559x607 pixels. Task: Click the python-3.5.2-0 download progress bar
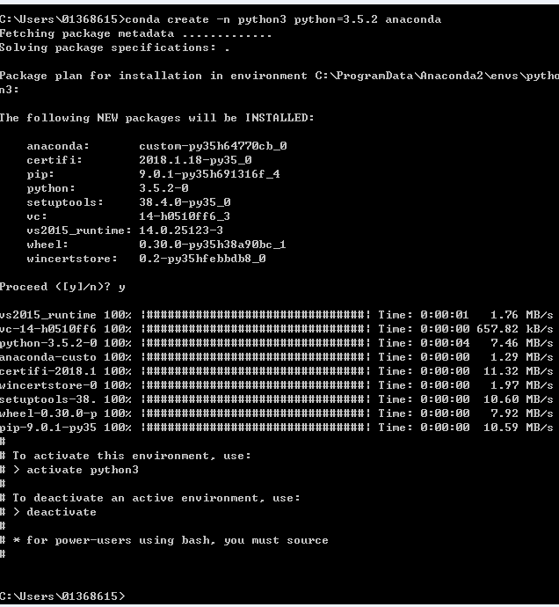click(x=255, y=343)
